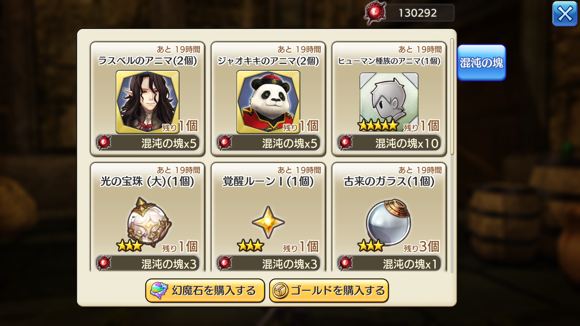Click the rainbow gem icon on 幻魔石を購入する

[159, 290]
